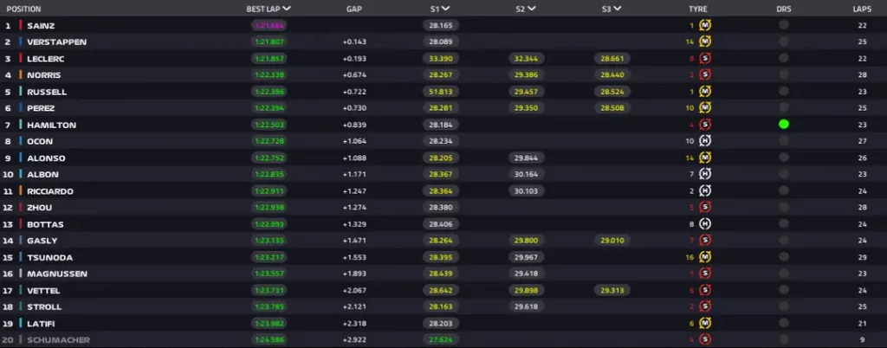
Task: Click Hamilton's green DRS indicator
Action: pos(783,125)
